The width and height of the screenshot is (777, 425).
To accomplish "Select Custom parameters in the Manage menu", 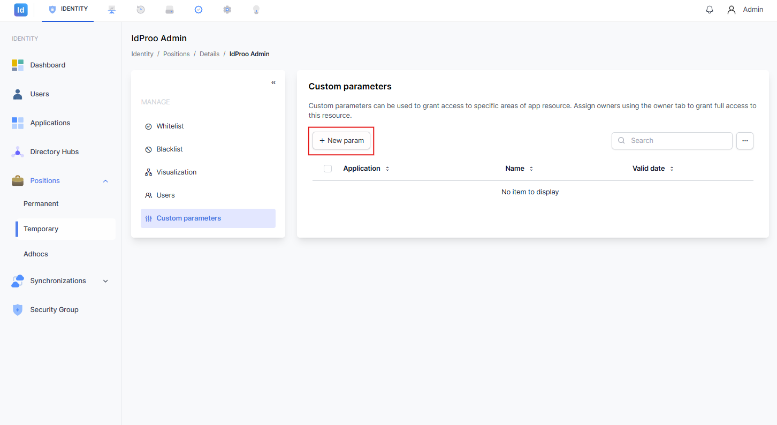I will [208, 218].
